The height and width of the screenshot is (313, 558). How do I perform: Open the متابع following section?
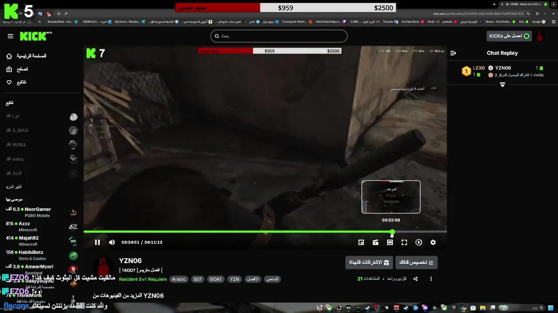(x=16, y=82)
